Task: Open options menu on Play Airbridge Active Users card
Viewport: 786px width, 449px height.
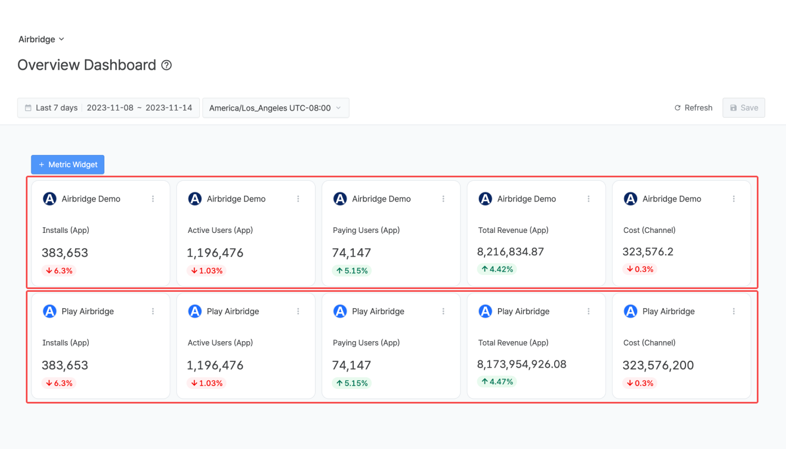Action: tap(298, 311)
